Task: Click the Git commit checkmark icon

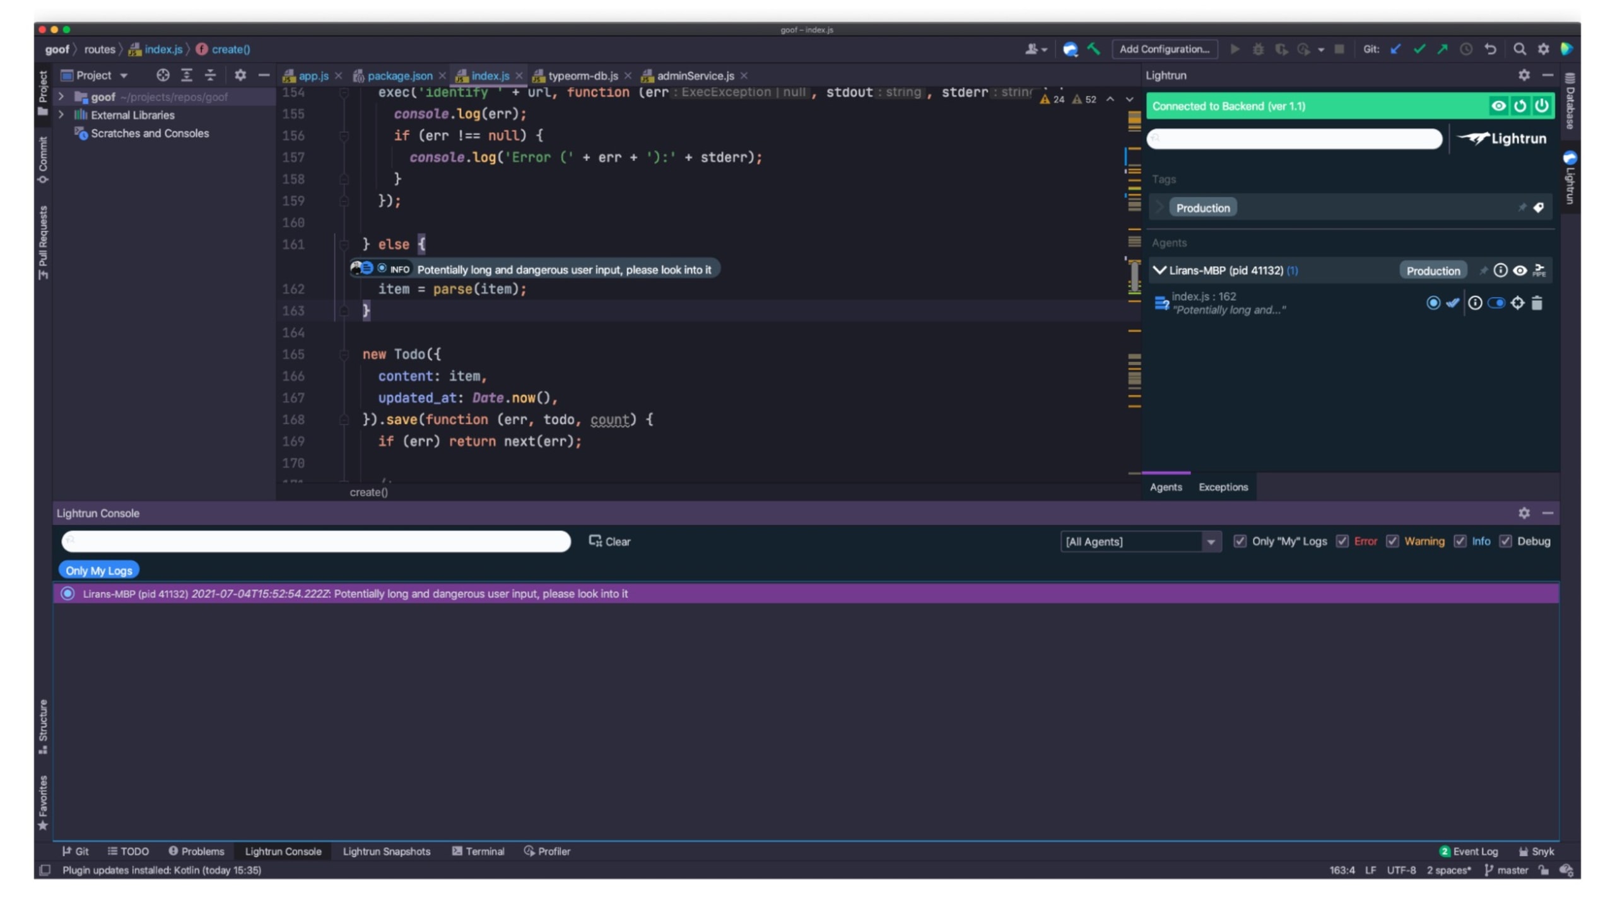Action: click(1419, 49)
